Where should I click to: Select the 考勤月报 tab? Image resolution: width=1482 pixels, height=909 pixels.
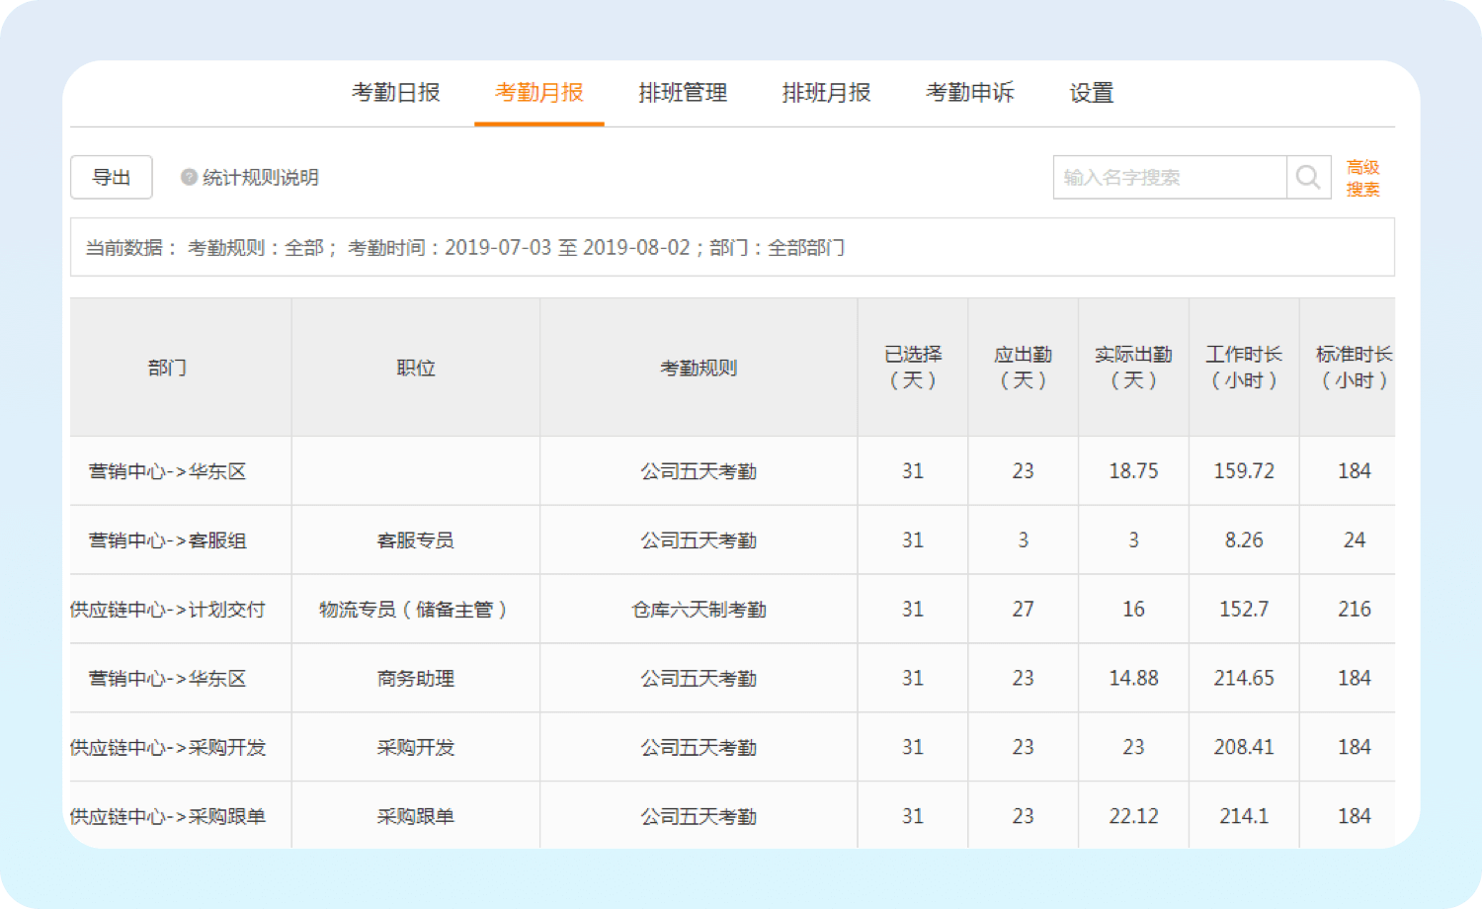click(x=539, y=93)
